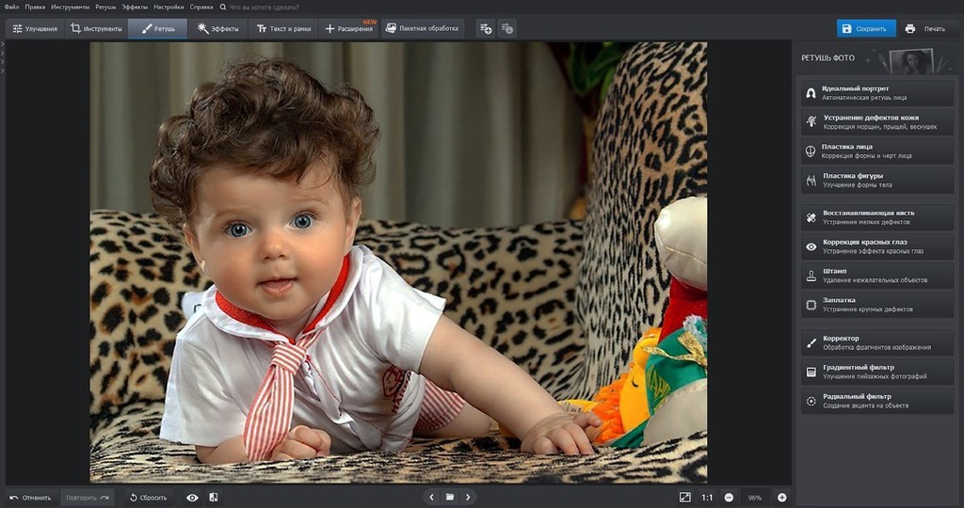The width and height of the screenshot is (964, 508).
Task: Expand the top collapsed left panel arrow
Action: click(x=3, y=45)
